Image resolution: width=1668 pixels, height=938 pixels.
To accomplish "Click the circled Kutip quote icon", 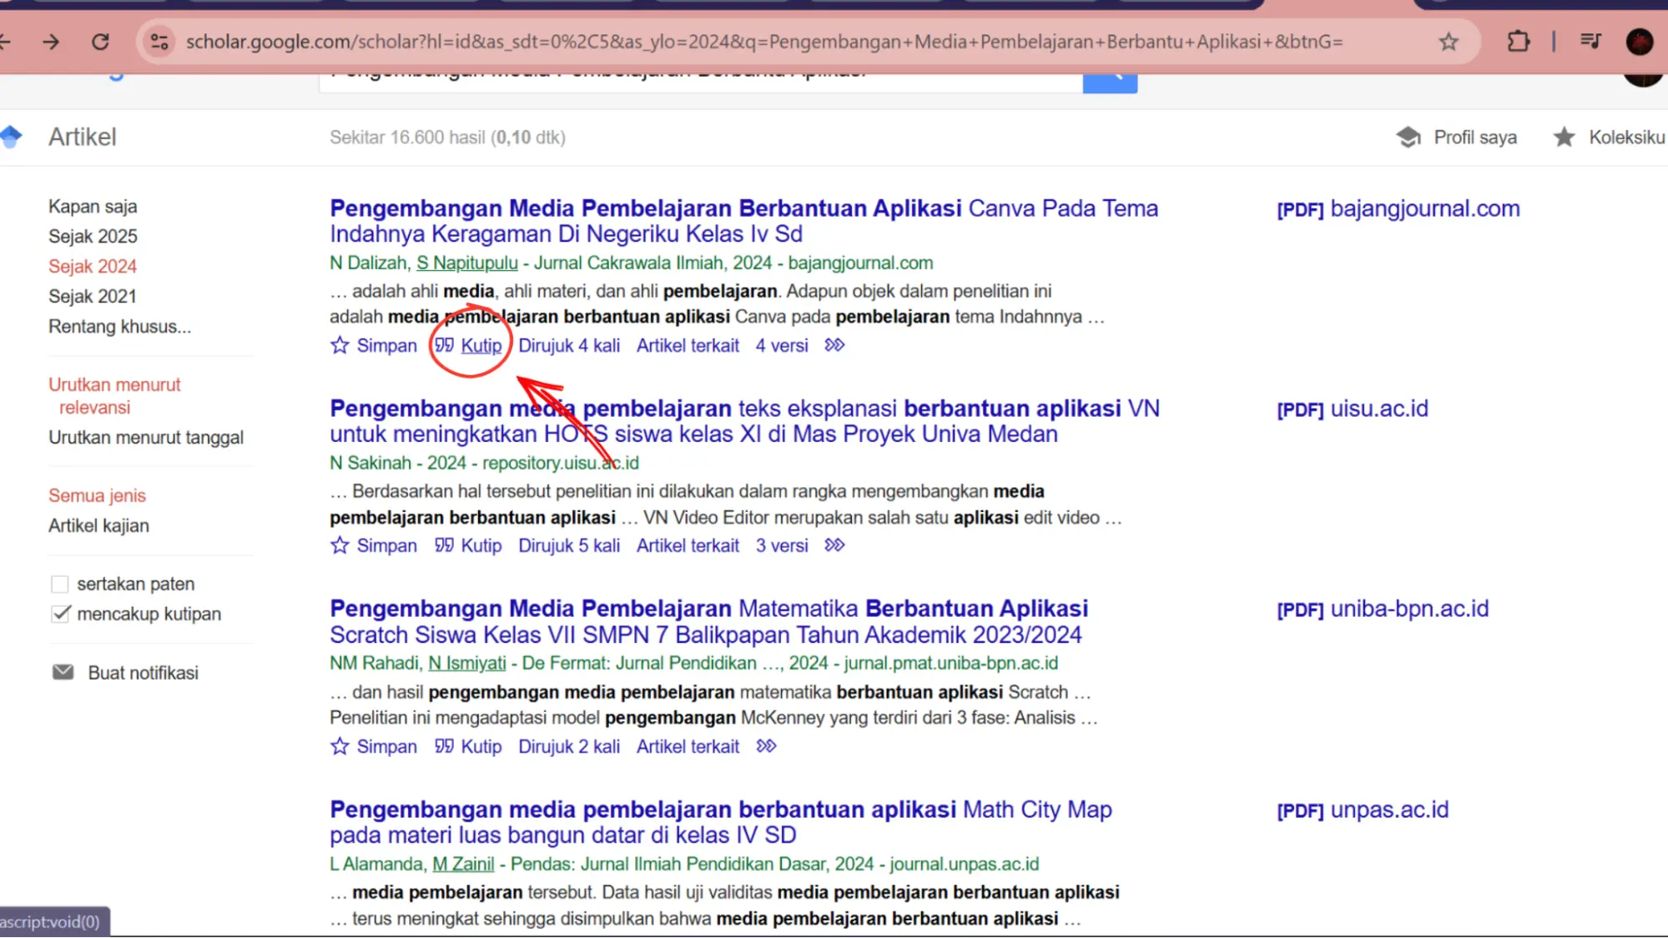I will tap(446, 344).
